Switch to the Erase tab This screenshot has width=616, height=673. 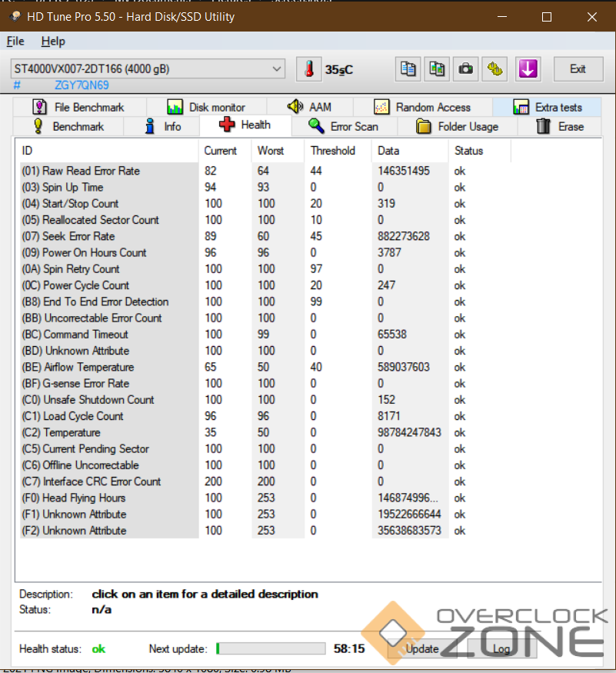[x=560, y=127]
